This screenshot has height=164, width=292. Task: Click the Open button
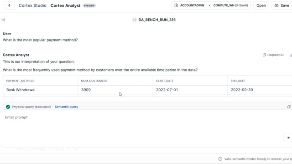(x=261, y=5)
